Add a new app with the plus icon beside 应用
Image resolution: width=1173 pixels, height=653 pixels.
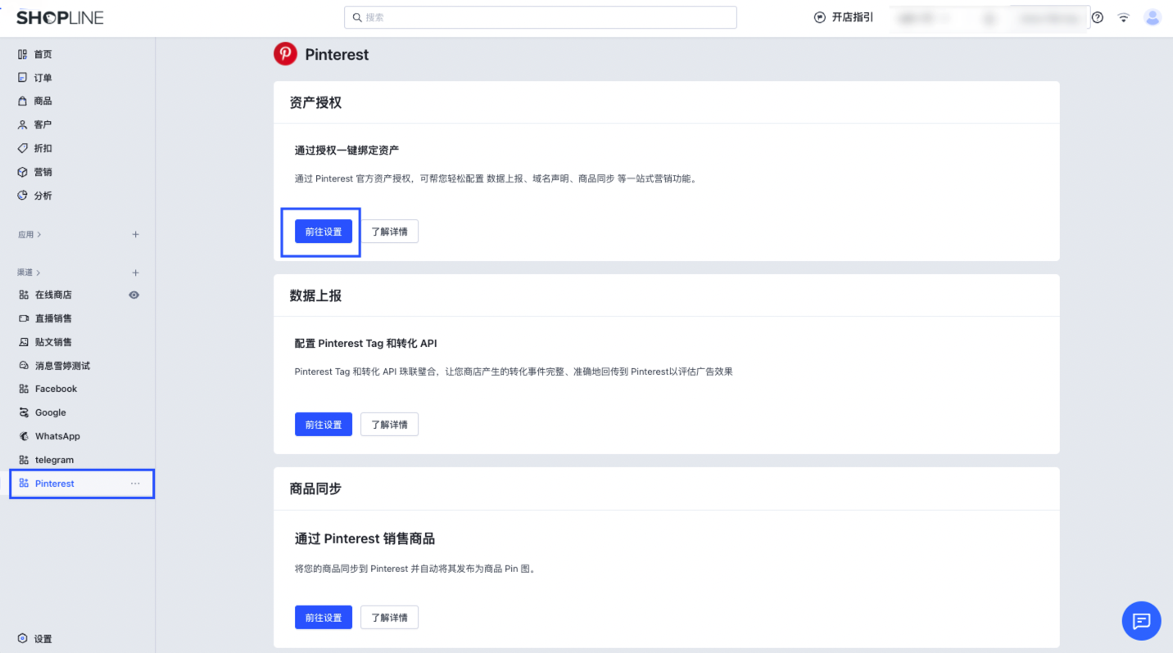point(136,235)
